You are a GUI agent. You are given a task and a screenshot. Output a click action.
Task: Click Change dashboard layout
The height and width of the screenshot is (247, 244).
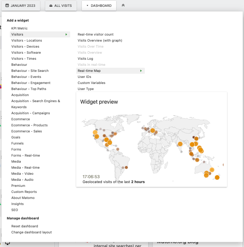click(x=31, y=232)
